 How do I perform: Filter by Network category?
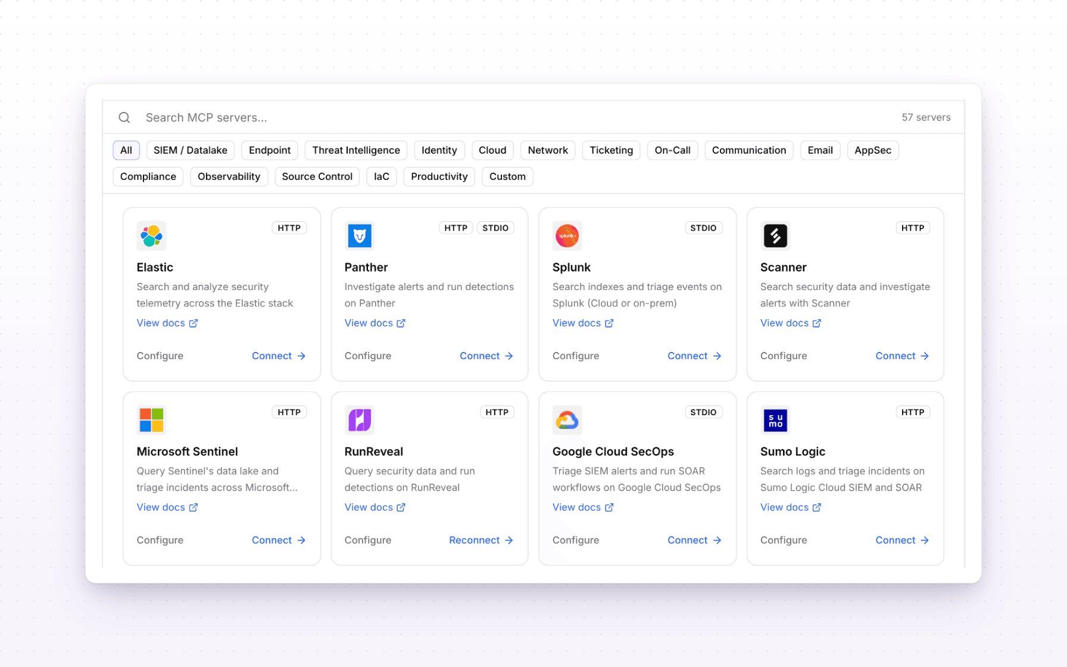pos(548,150)
